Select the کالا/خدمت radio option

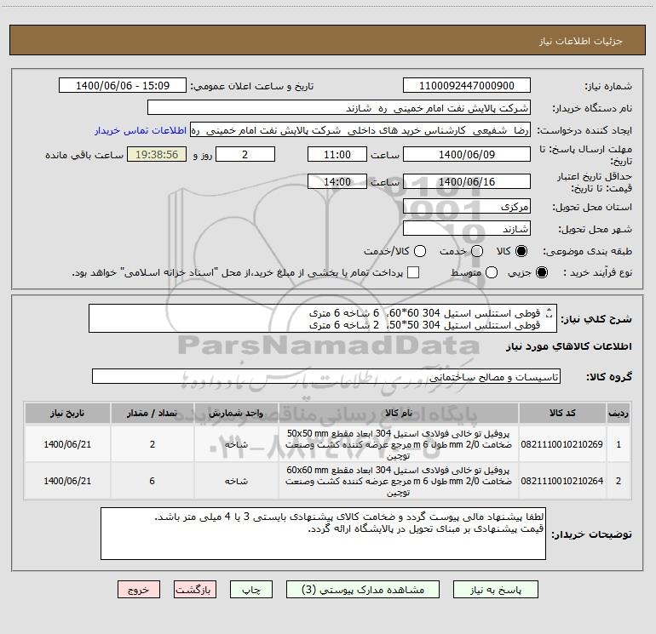[420, 251]
